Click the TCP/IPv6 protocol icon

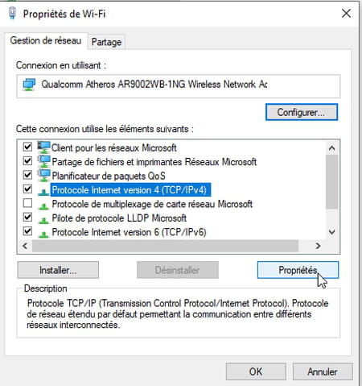(x=43, y=234)
